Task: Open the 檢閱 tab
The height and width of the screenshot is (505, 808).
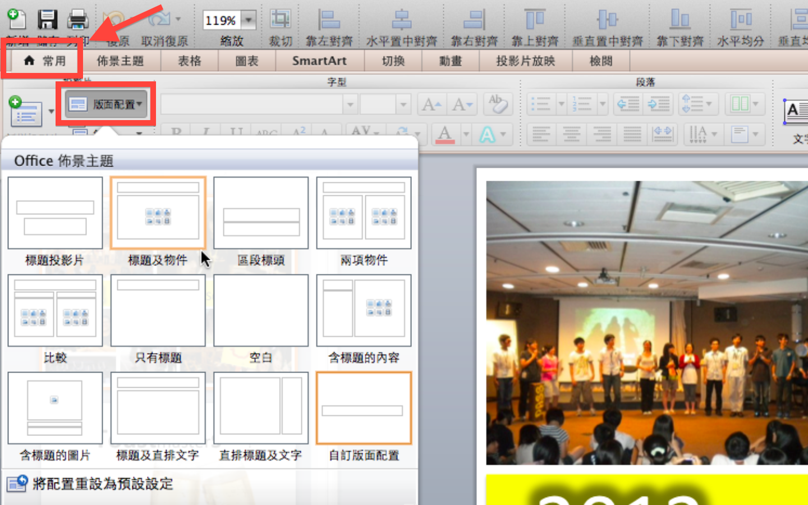Action: tap(601, 61)
